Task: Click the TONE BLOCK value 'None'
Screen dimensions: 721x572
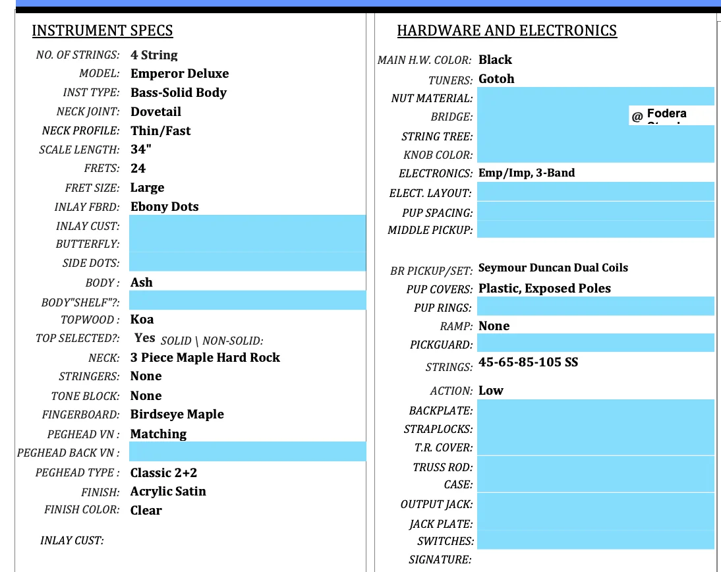Action: [146, 396]
